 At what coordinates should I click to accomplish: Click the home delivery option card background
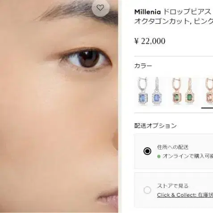pyautogui.click(x=174, y=151)
